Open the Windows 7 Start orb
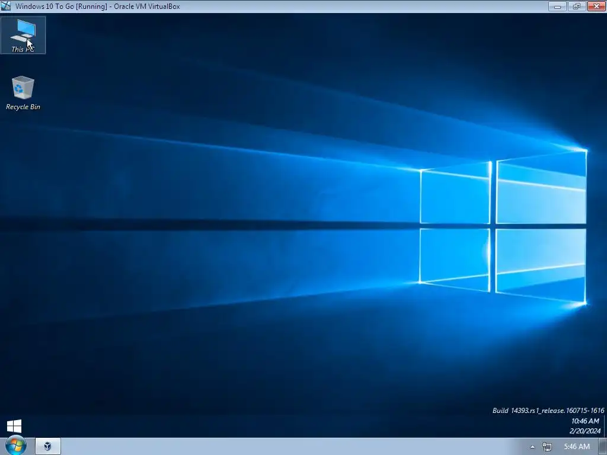 pos(15,446)
